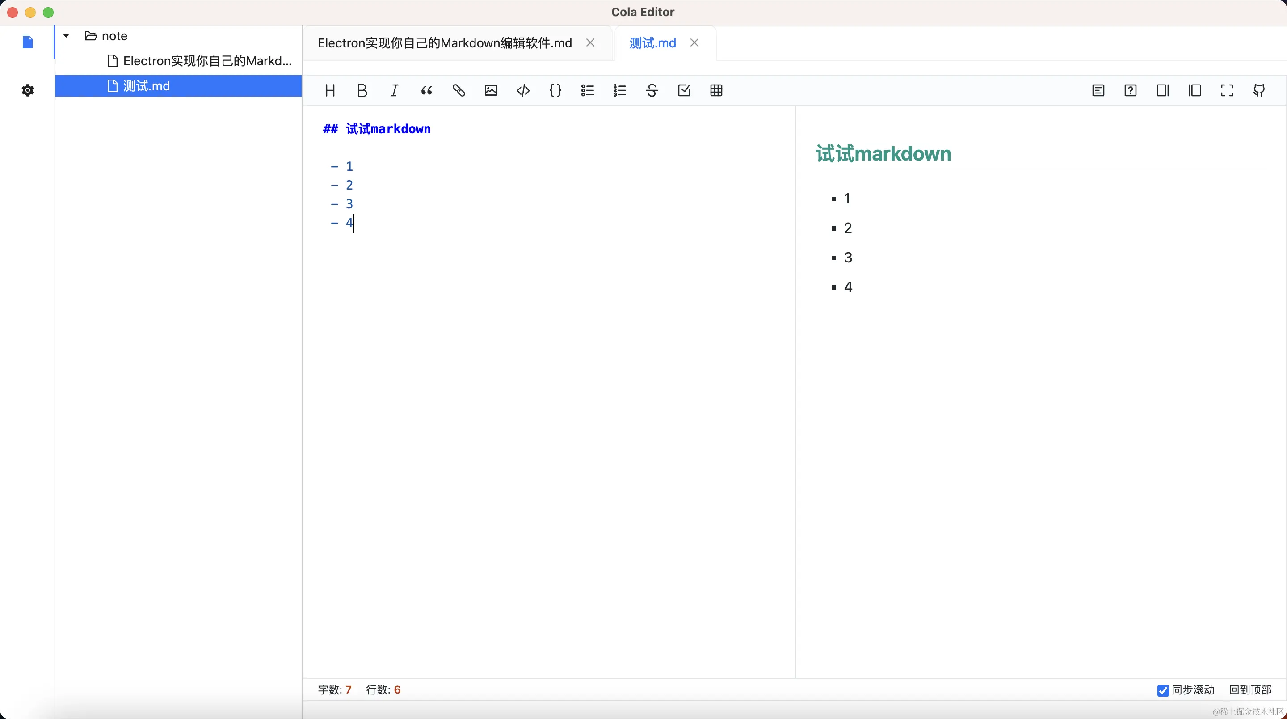This screenshot has height=719, width=1287.
Task: Insert a task checkbox item
Action: pyautogui.click(x=684, y=90)
